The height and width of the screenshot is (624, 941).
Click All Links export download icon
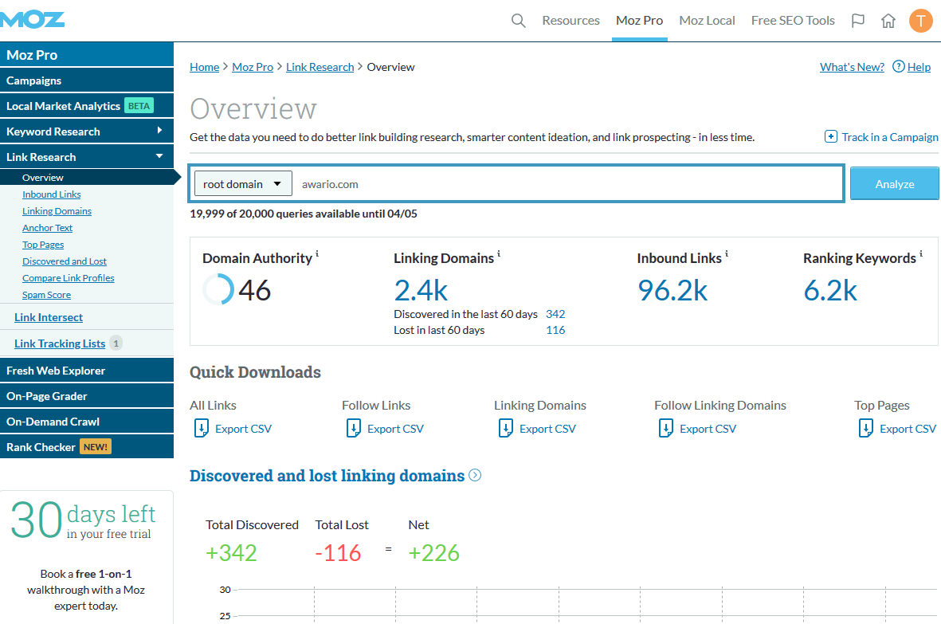[201, 429]
